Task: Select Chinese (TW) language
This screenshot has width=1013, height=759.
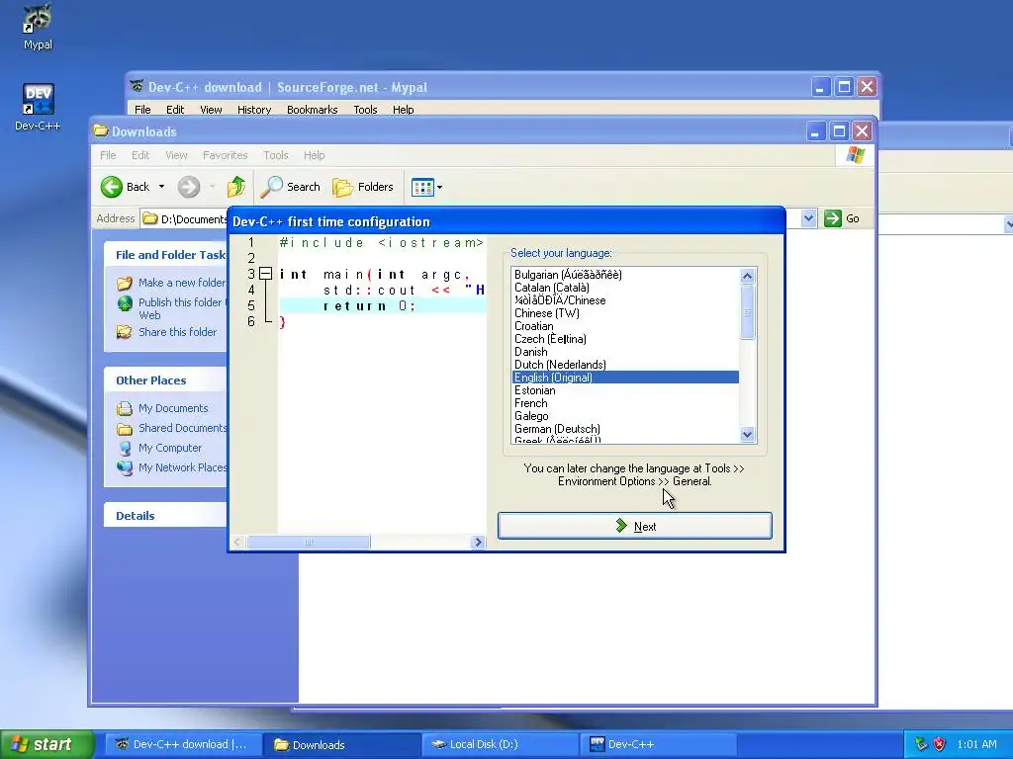Action: (625, 313)
